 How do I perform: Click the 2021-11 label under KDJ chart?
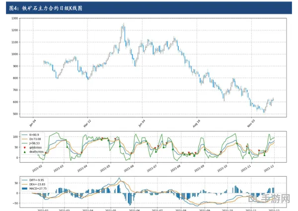(246, 168)
